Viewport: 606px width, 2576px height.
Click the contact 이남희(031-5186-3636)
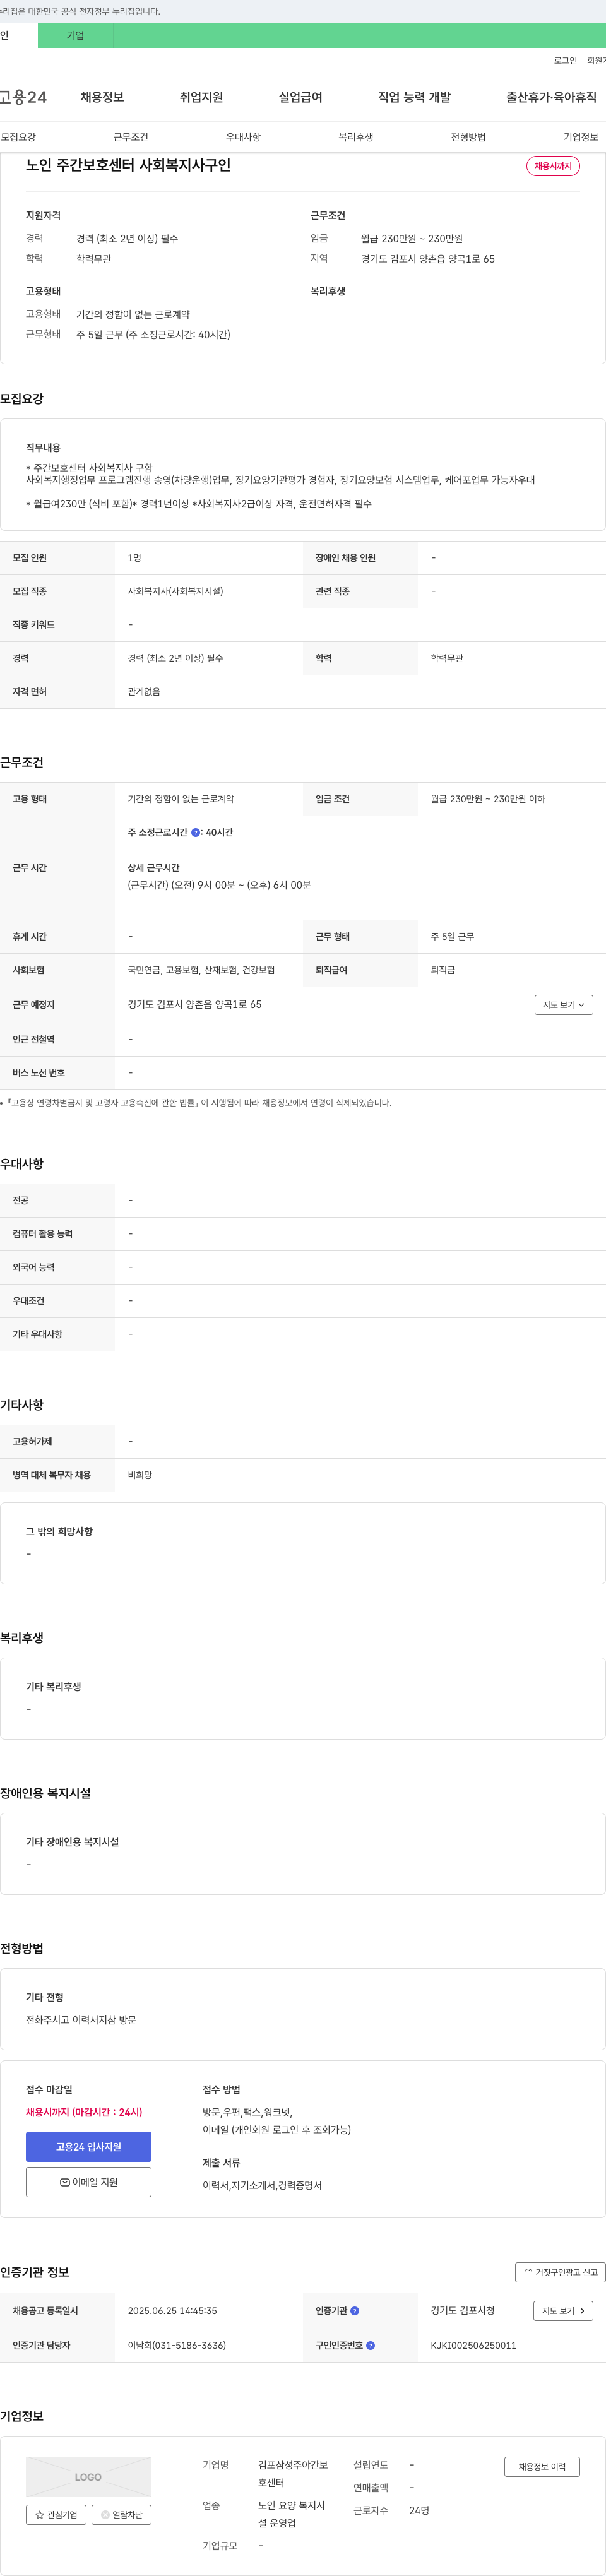pyautogui.click(x=176, y=2345)
